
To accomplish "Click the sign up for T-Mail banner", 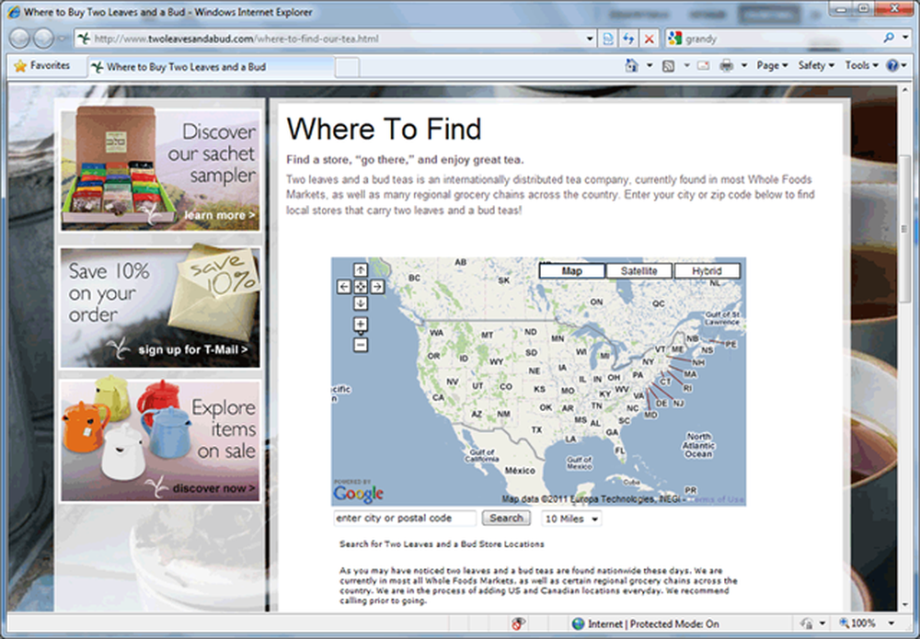I will pyautogui.click(x=160, y=307).
